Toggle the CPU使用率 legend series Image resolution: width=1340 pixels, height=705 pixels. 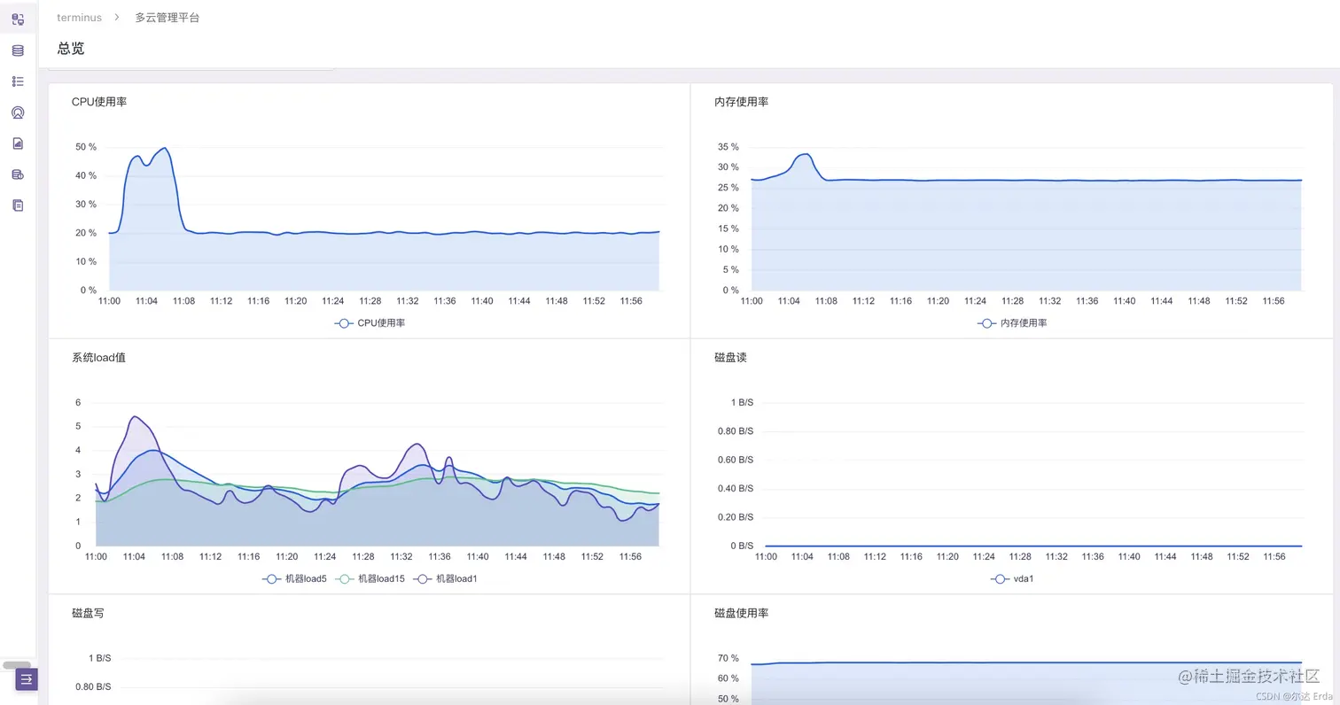tap(370, 323)
